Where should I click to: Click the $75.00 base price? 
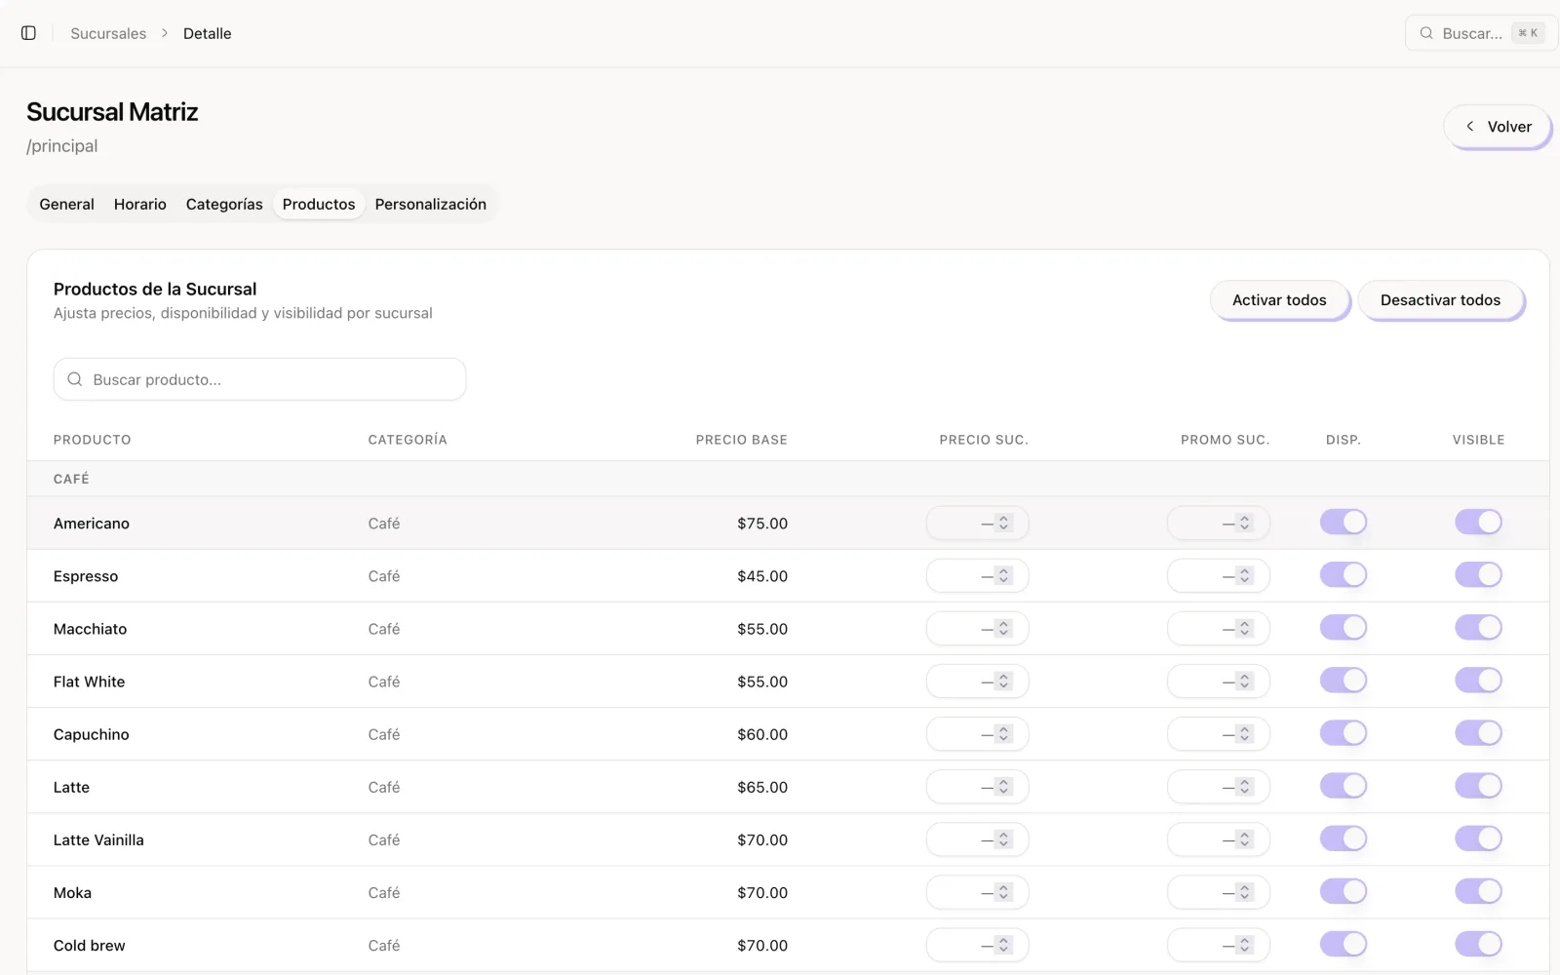pos(762,524)
